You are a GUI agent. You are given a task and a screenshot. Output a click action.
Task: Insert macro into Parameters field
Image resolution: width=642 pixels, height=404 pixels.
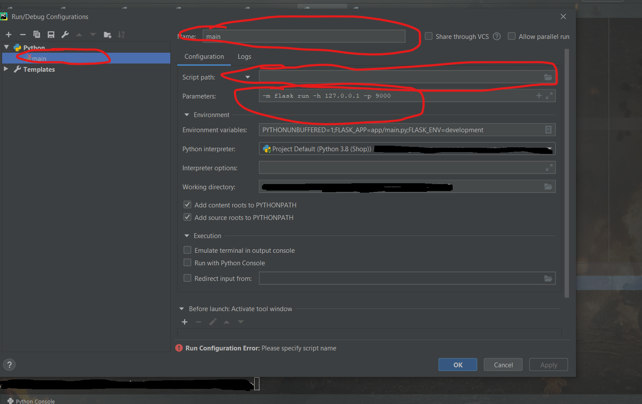539,96
